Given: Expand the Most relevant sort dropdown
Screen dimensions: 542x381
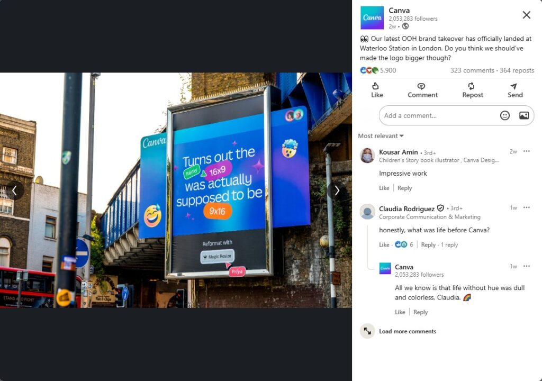Looking at the screenshot, I should click(381, 136).
